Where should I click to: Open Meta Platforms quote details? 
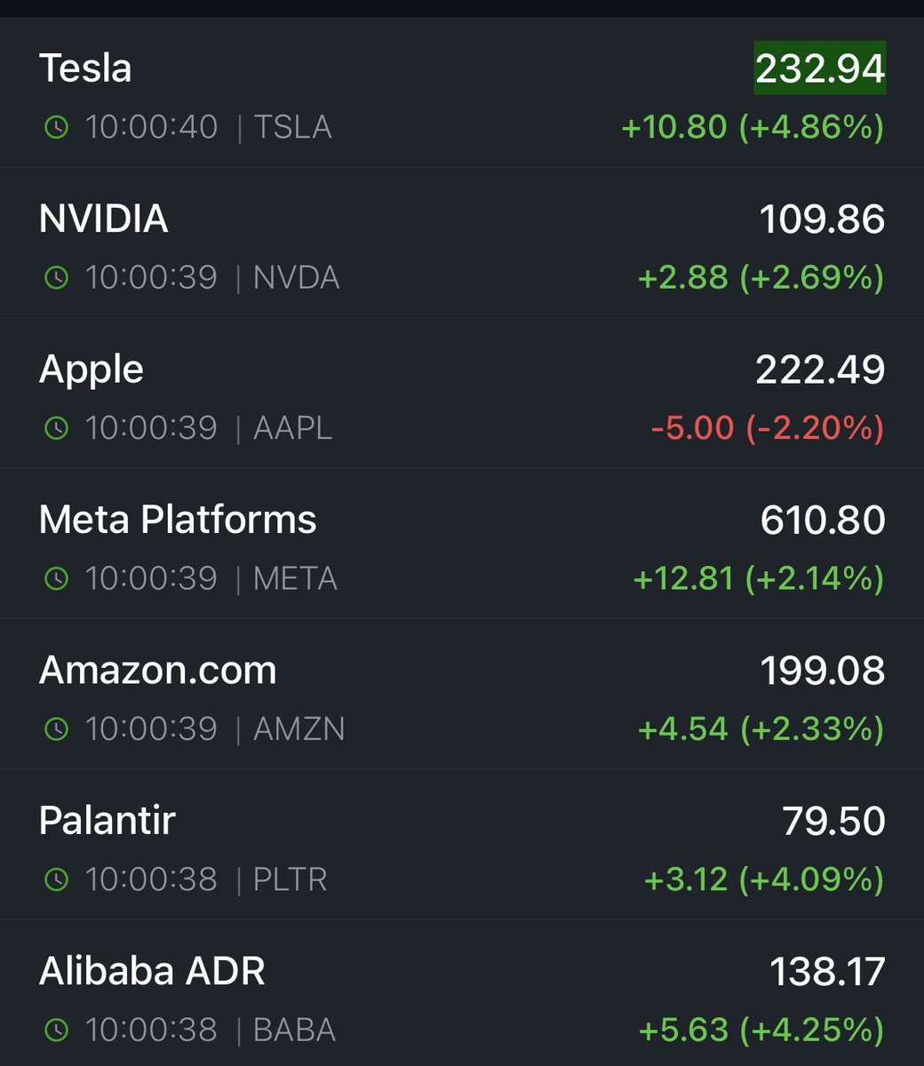click(177, 520)
